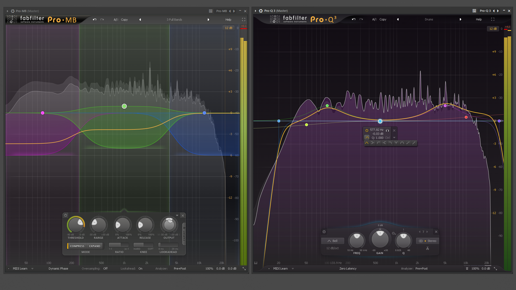Viewport: 516px width, 290px height.
Task: Click the Redo arrow in Pro-Q 3
Action: coord(361,19)
